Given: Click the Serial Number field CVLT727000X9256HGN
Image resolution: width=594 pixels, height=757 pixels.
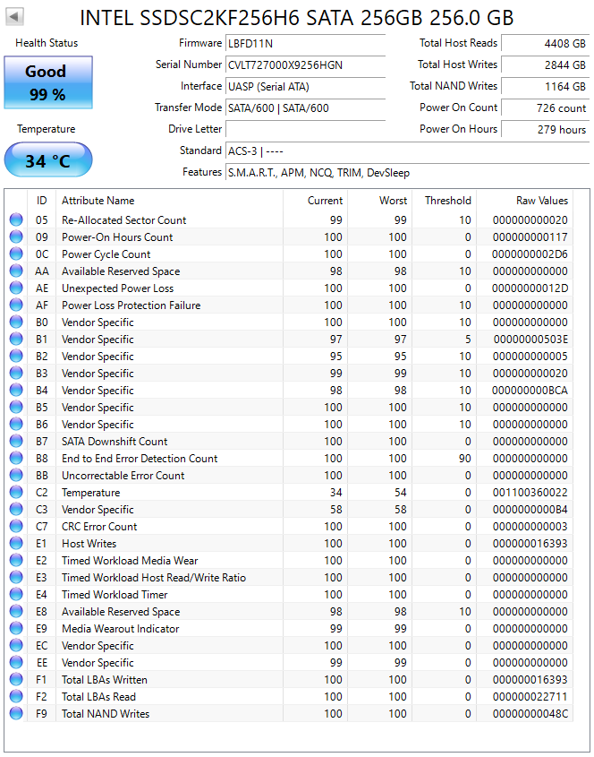Looking at the screenshot, I should 306,65.
